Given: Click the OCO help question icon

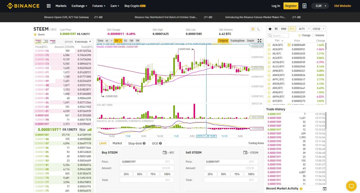Looking at the screenshot, I should (160, 143).
